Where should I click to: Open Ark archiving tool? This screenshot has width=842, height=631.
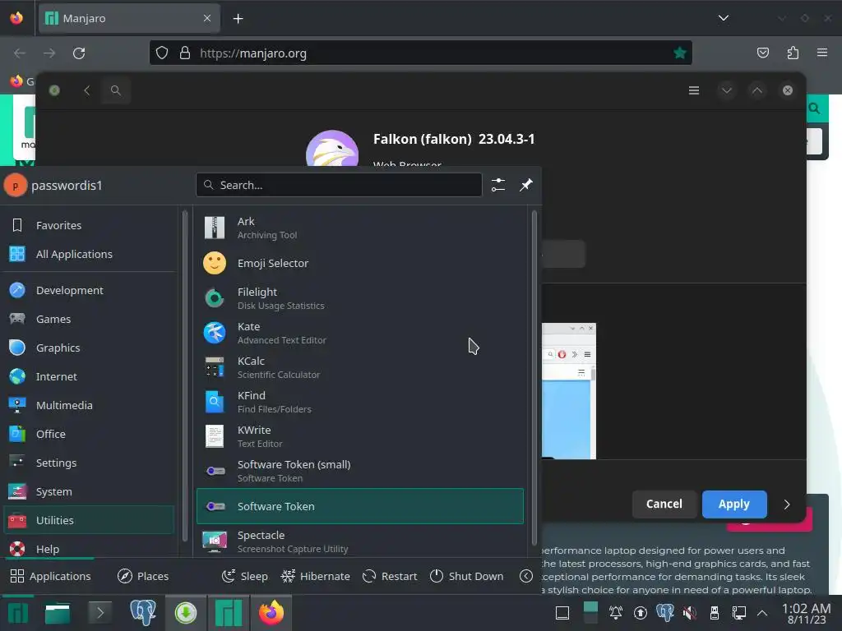(x=360, y=228)
